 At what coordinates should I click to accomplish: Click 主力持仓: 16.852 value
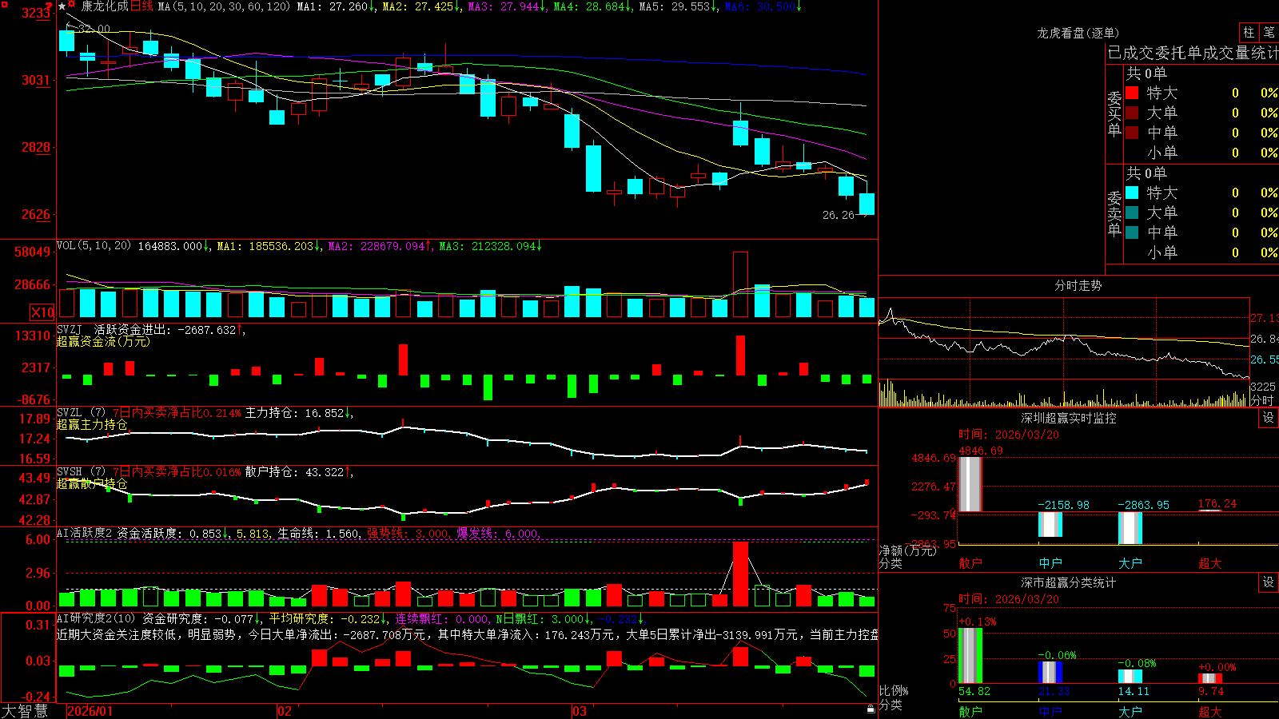pos(297,412)
